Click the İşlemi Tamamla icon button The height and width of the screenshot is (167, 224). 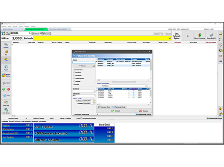click(x=199, y=36)
